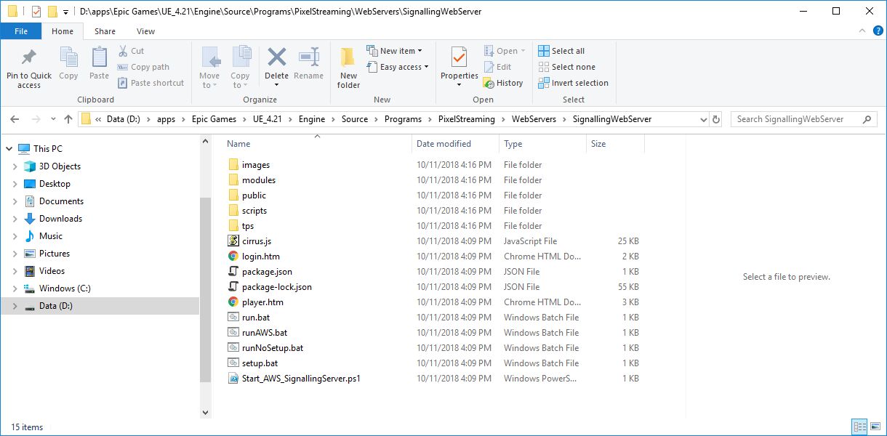Viewport: 887px width, 436px height.
Task: Create a folder with the New folder icon
Action: [x=348, y=68]
